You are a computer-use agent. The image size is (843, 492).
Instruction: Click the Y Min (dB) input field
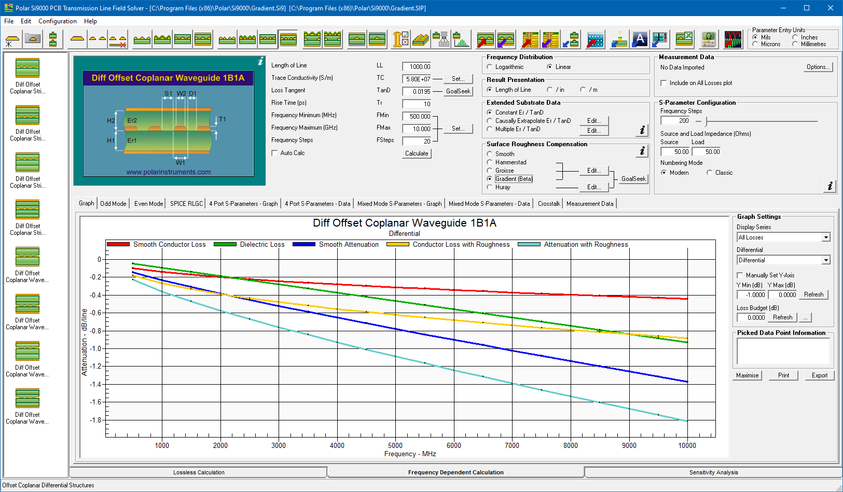point(751,295)
